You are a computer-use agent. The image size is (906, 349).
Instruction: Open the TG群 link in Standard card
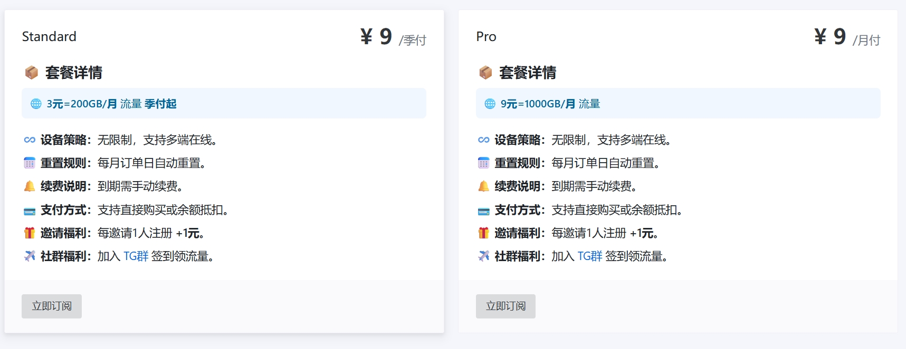(136, 256)
